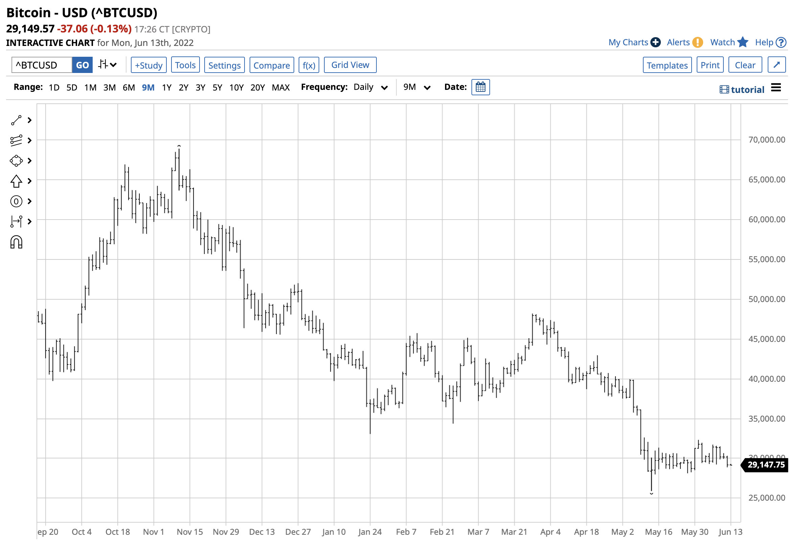This screenshot has width=811, height=552.
Task: Select the 6M range
Action: [129, 87]
